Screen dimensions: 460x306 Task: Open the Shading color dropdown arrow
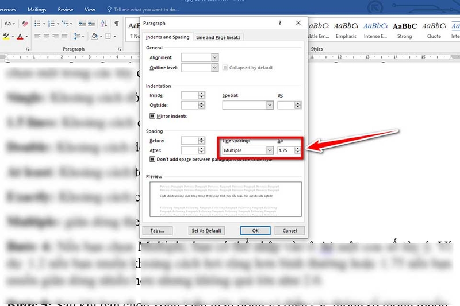coord(101,37)
